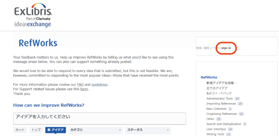Expand the カテゴリ dropdown

[x=96, y=130]
